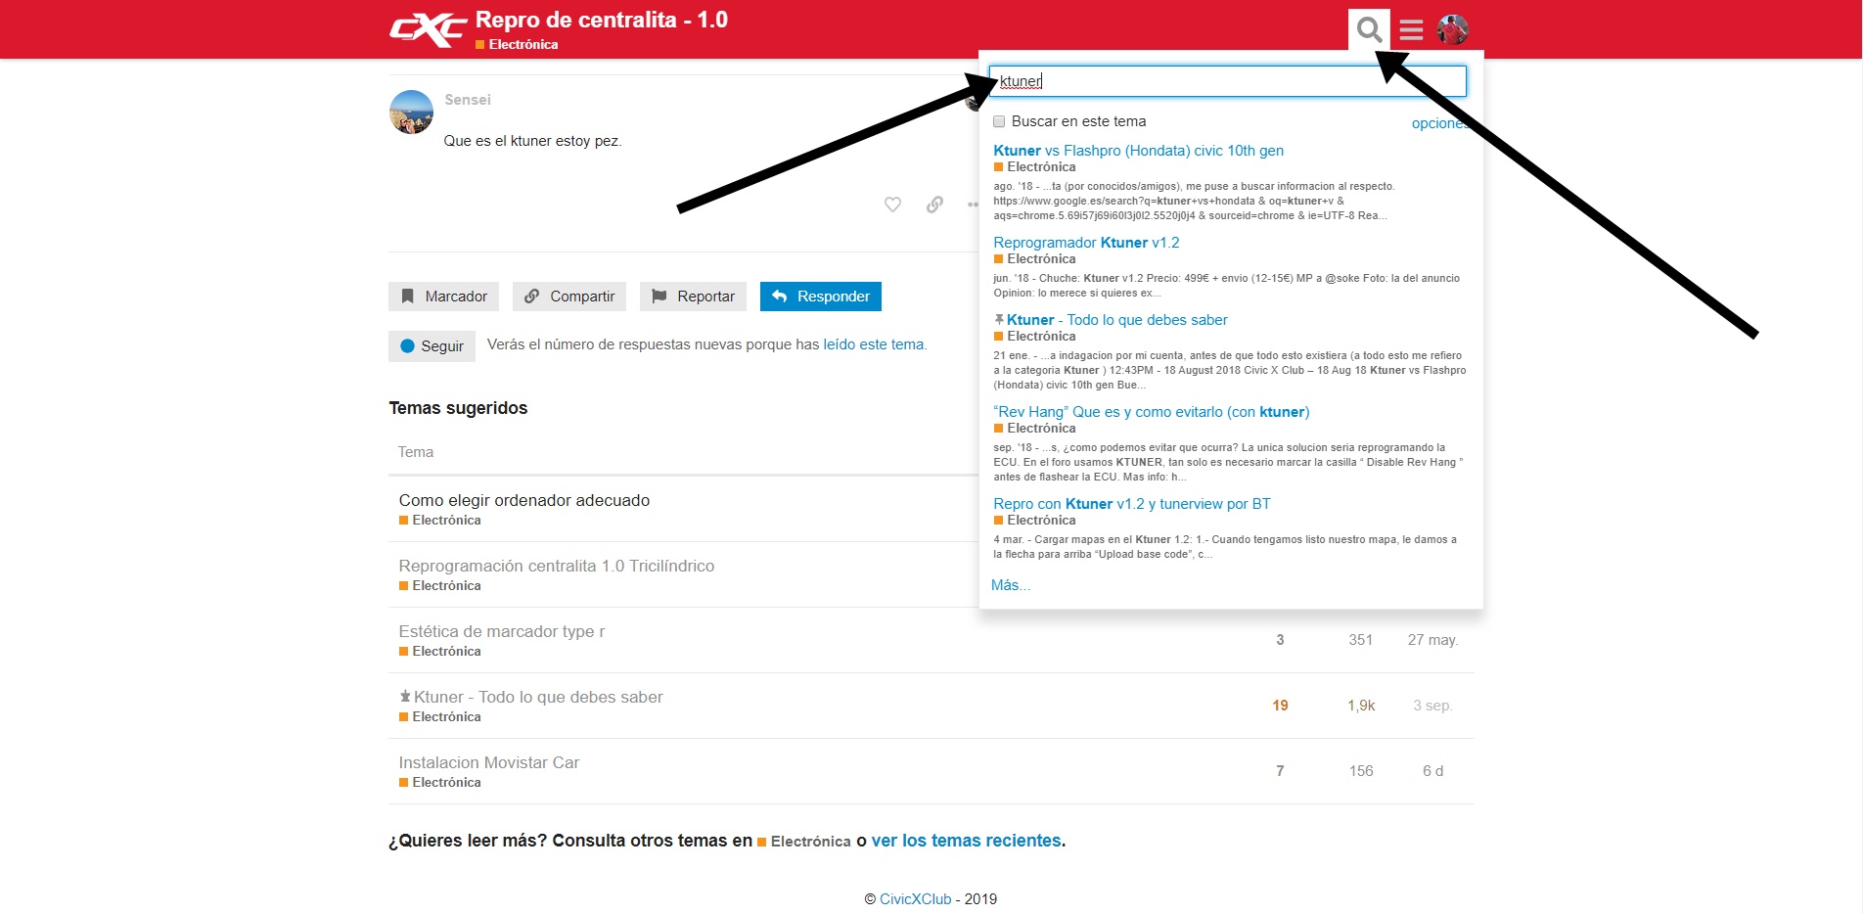Open topic 'Estética de marcador type r'
The width and height of the screenshot is (1863, 914).
pos(502,631)
